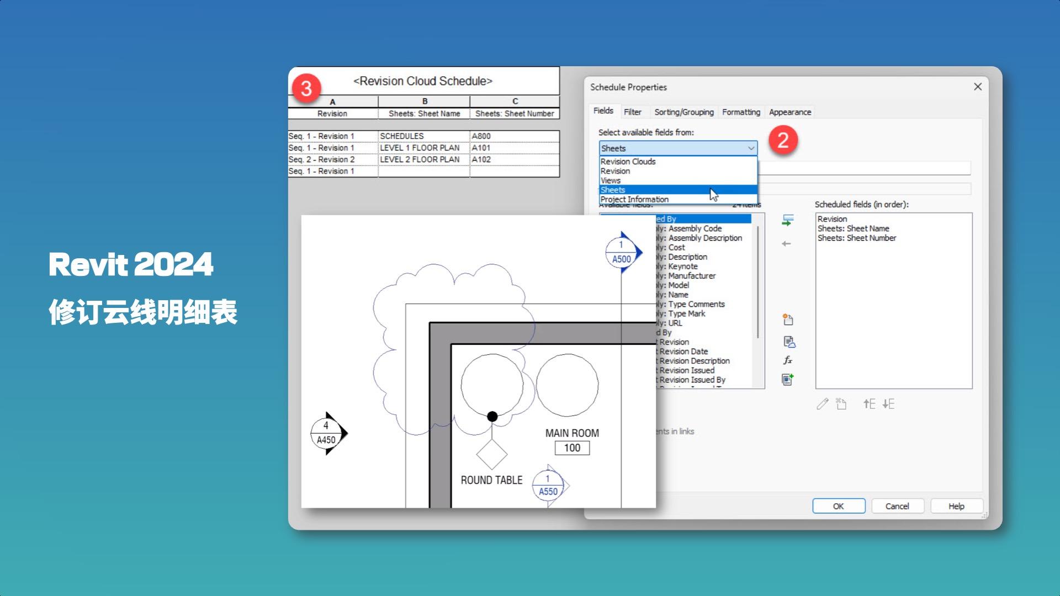1060x596 pixels.
Task: Click the Move parameter up icon
Action: pyautogui.click(x=870, y=404)
